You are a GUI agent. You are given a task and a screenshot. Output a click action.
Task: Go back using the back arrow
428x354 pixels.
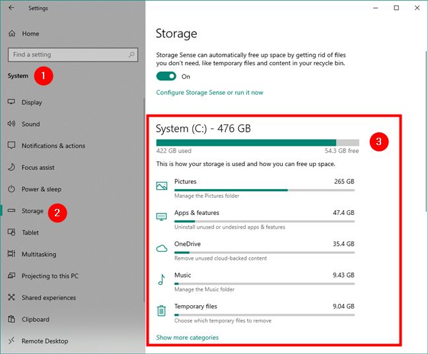11,8
